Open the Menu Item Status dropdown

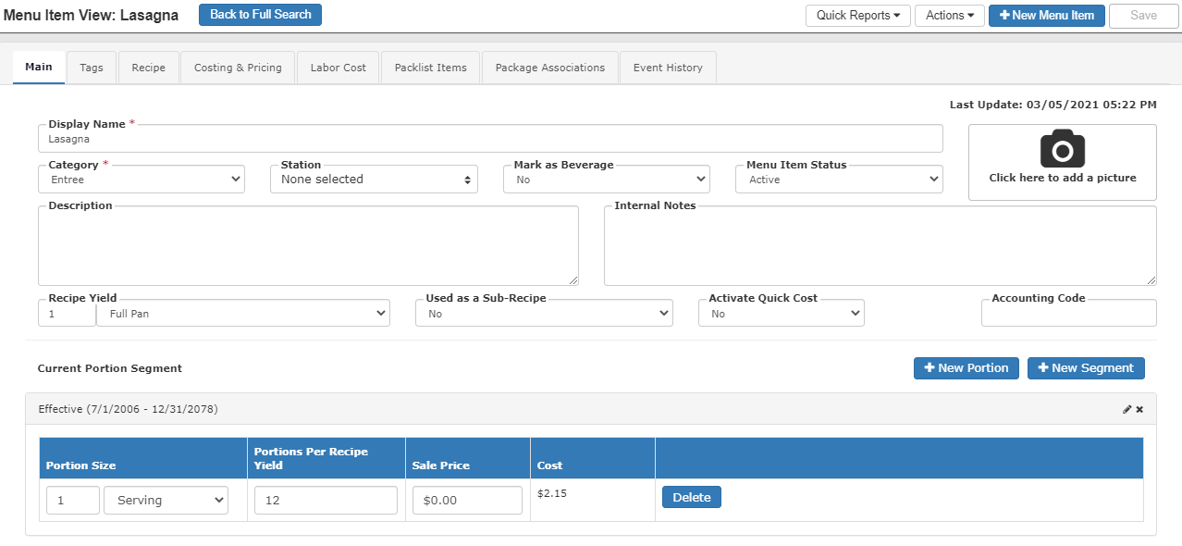coord(839,180)
